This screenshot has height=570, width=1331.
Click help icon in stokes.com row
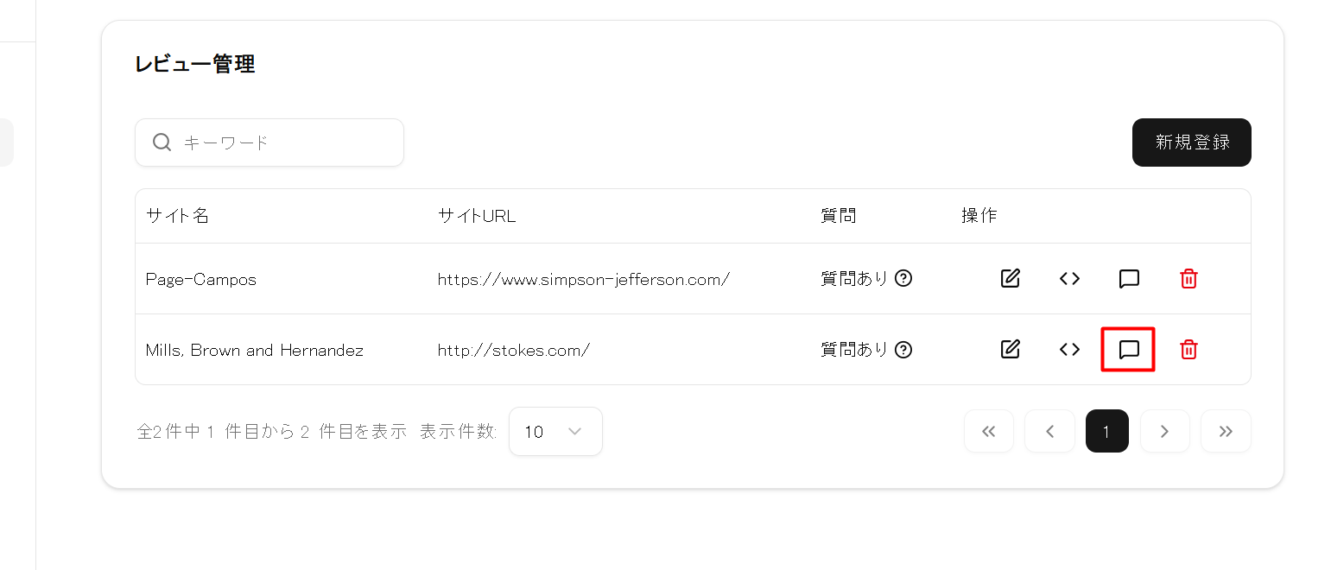[903, 350]
